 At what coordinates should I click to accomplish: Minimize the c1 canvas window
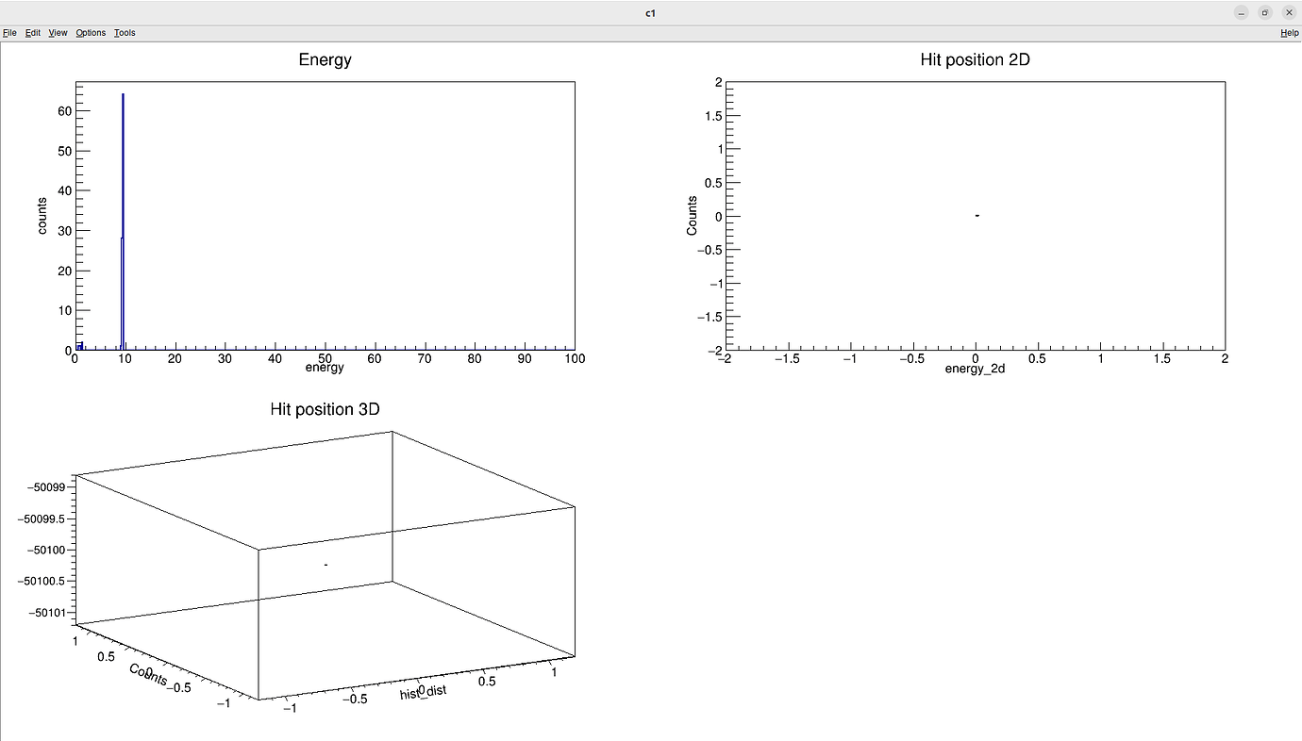click(x=1241, y=12)
